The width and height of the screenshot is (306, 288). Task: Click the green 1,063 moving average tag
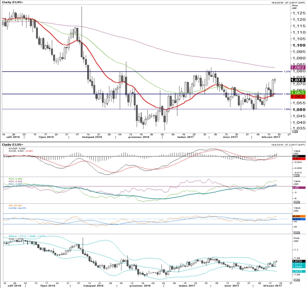click(298, 92)
